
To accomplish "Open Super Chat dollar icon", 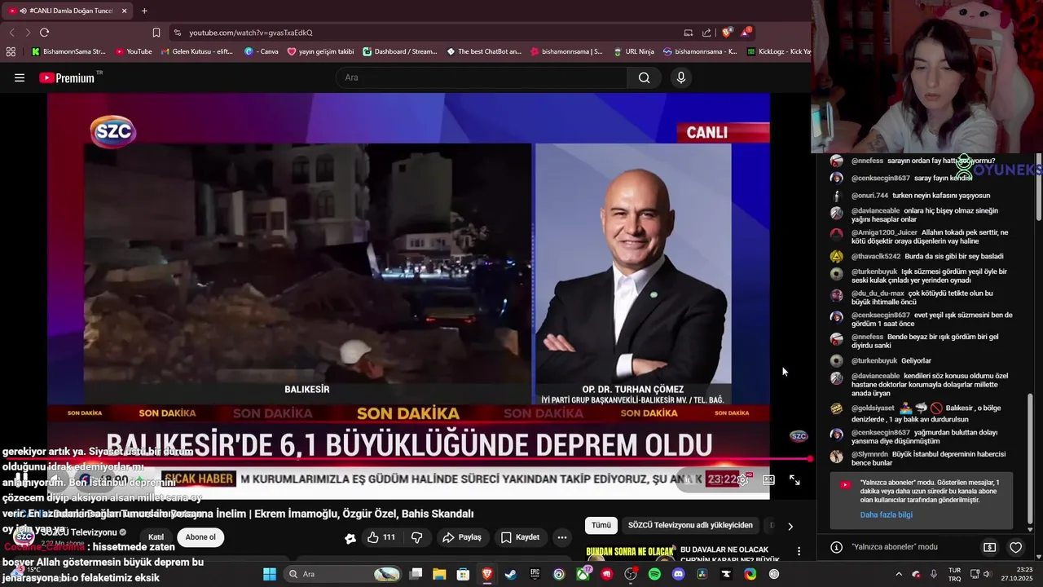I will point(989,547).
